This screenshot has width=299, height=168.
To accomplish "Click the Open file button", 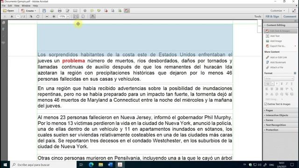I will click(x=8, y=11).
